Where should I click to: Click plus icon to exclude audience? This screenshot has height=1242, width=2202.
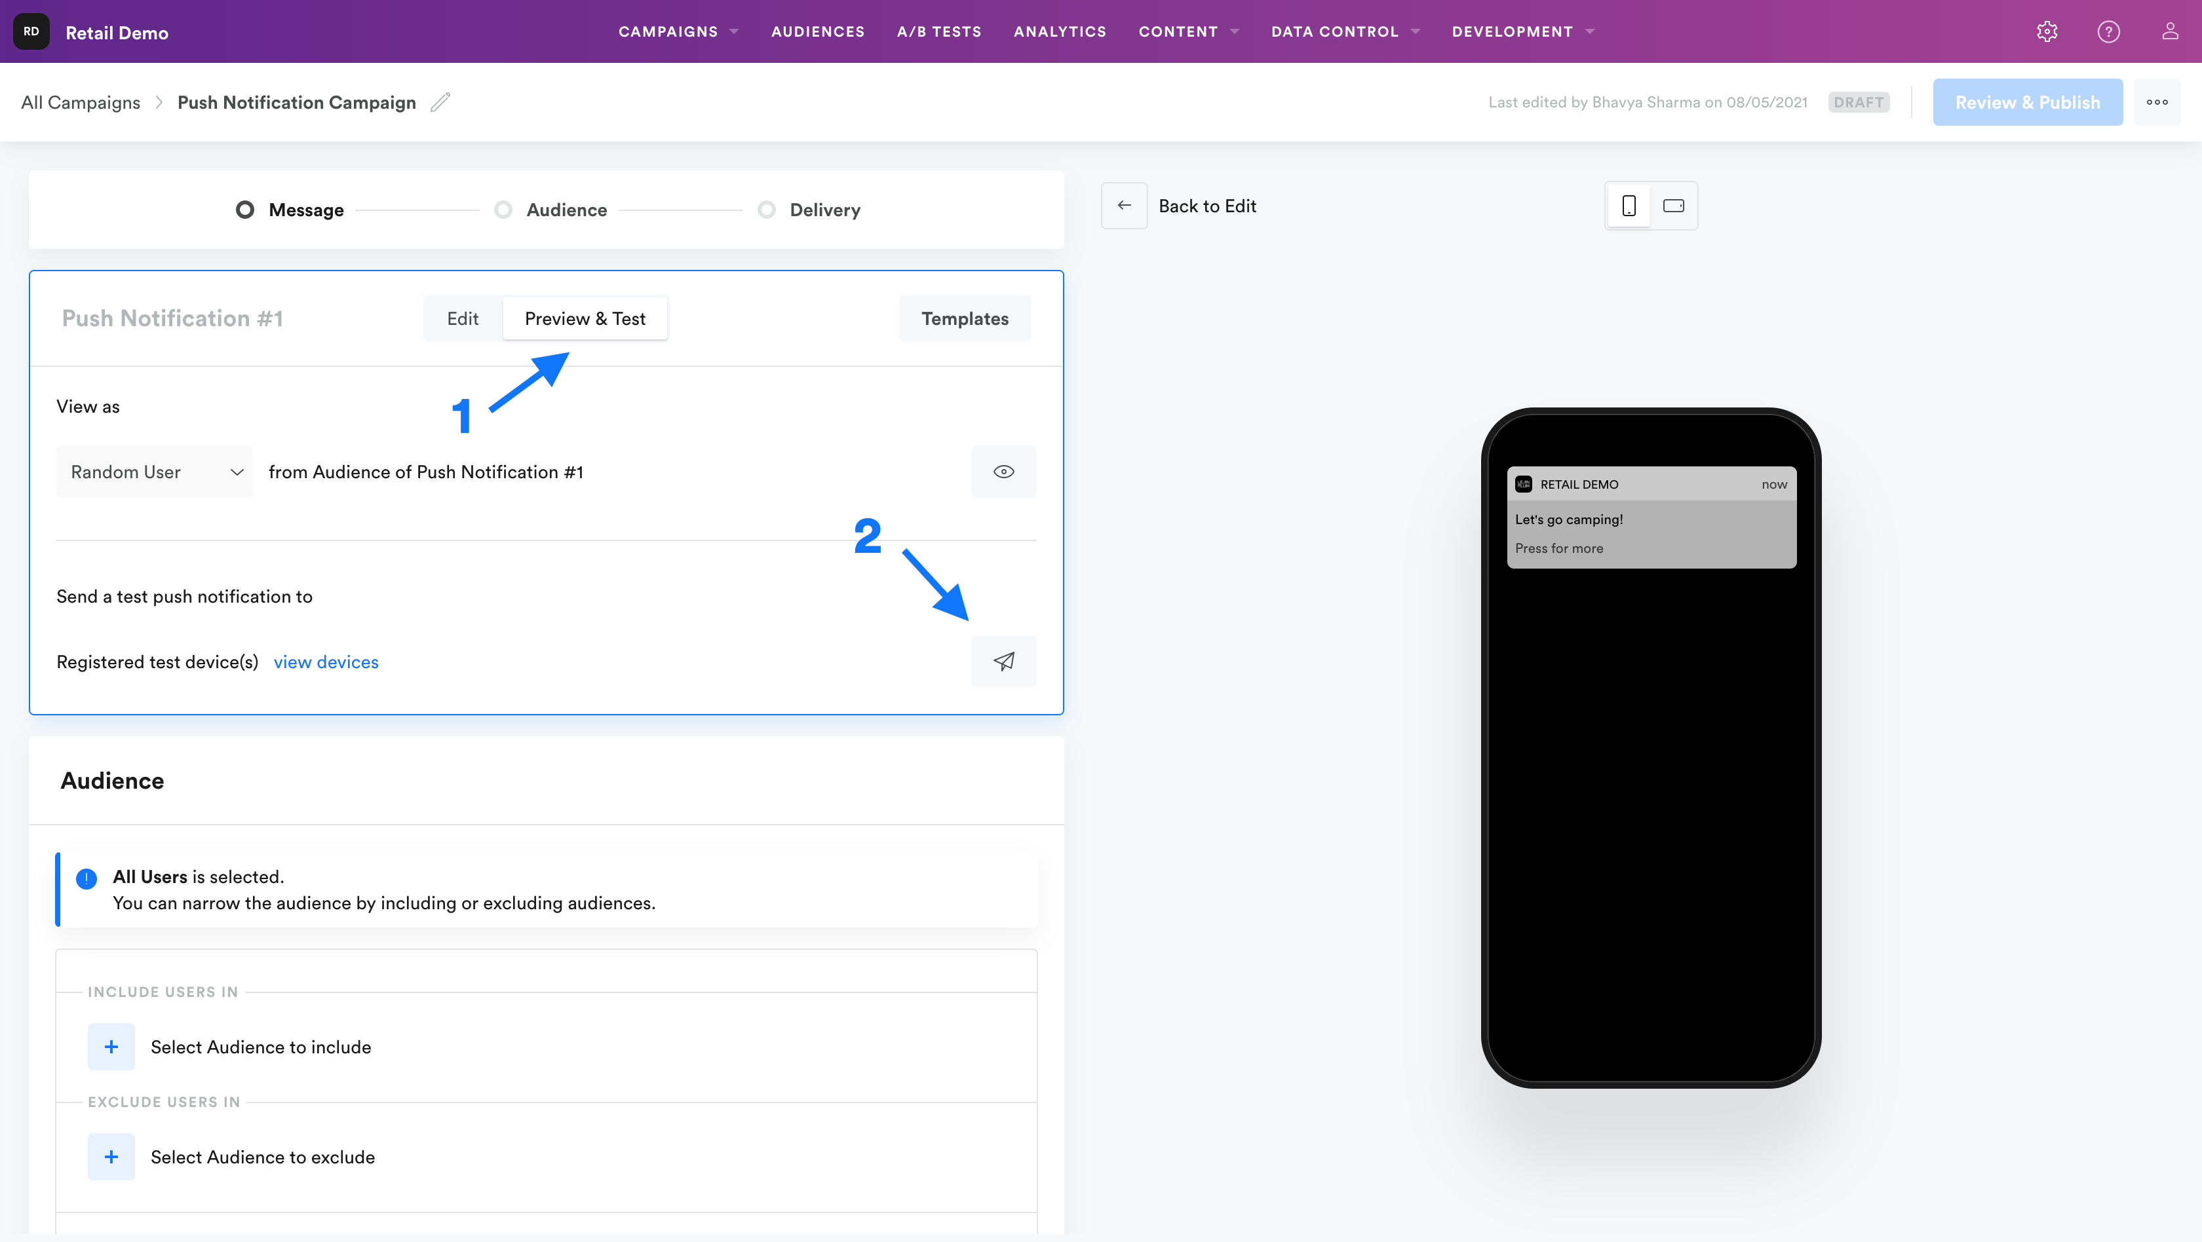[111, 1157]
